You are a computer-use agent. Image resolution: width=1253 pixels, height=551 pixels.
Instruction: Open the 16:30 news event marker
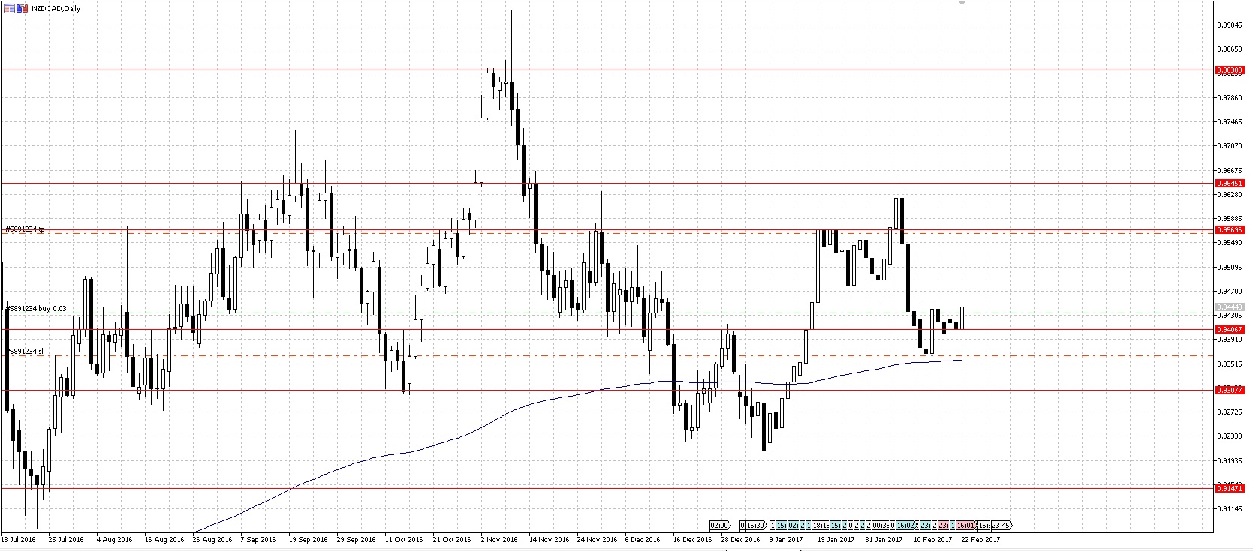coord(756,526)
